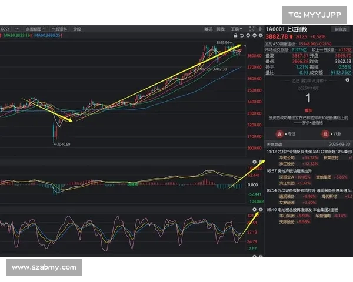Expand the 工具 tools dropdown

[237, 28]
